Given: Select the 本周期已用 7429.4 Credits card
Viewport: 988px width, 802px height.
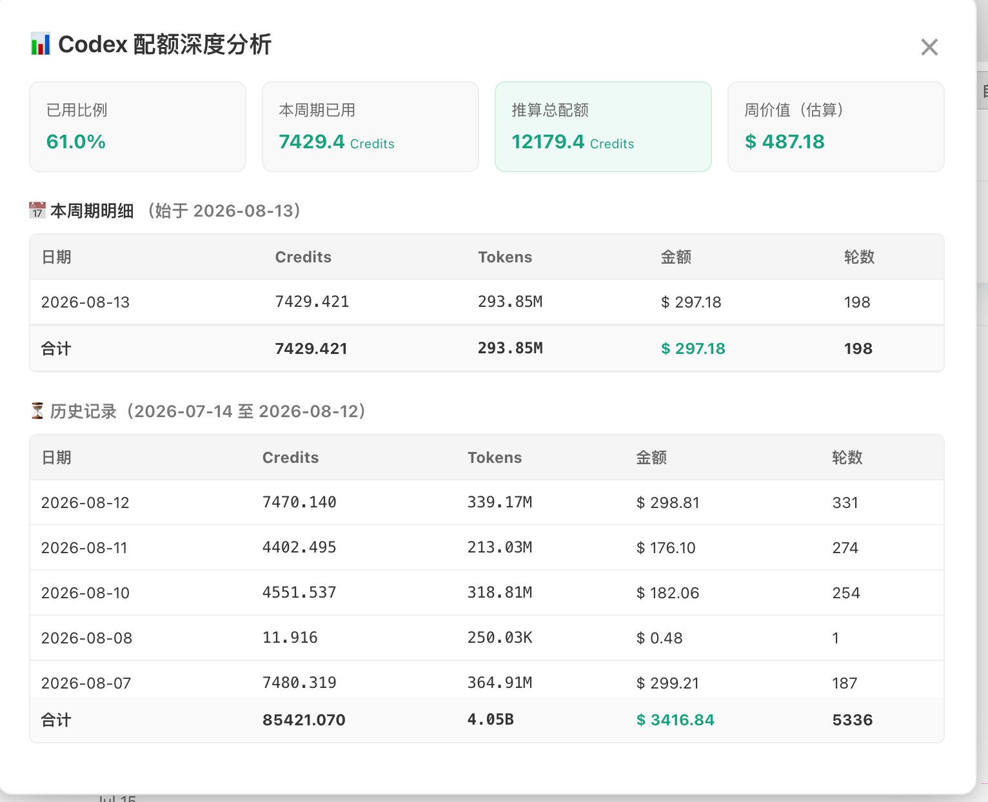Looking at the screenshot, I should coord(370,126).
